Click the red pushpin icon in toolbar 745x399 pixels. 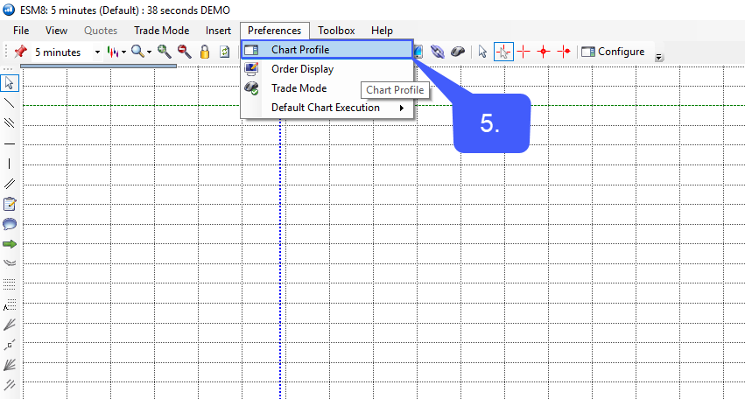[x=20, y=52]
